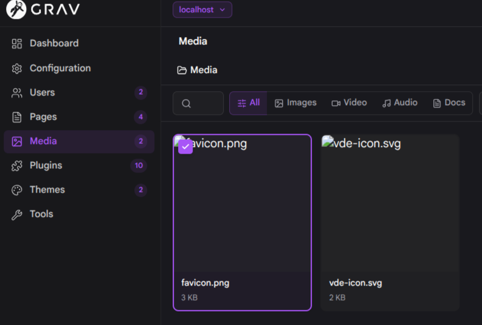Open Dashboard via its grid icon
The width and height of the screenshot is (482, 325).
point(17,44)
